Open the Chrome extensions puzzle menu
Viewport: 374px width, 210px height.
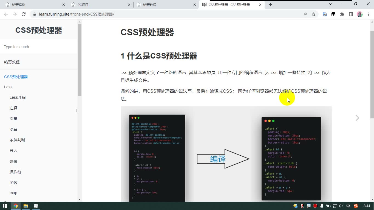click(342, 14)
